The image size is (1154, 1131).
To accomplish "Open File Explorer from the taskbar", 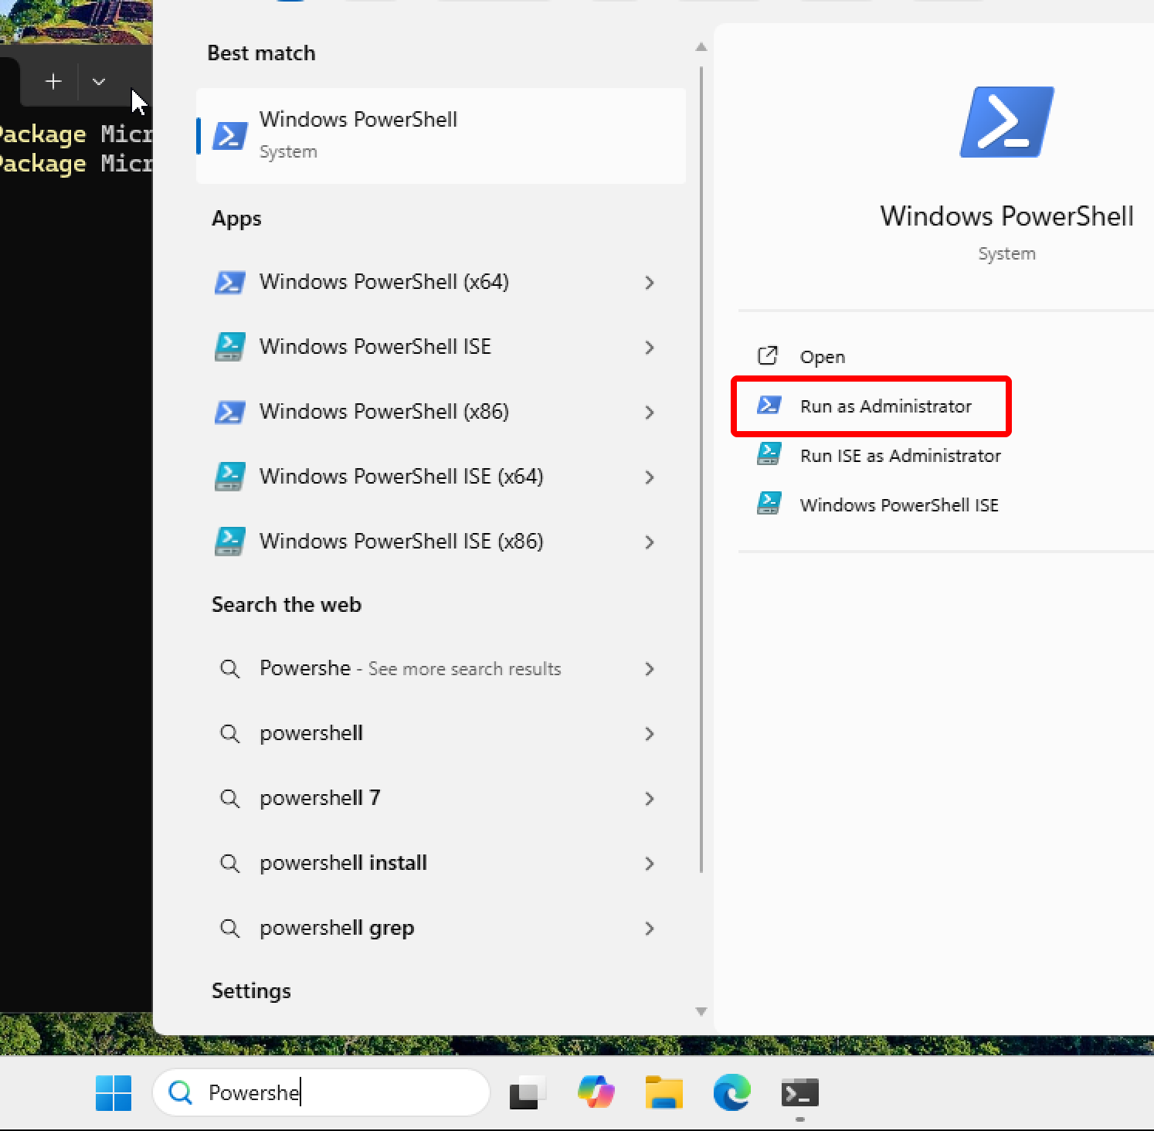I will tap(664, 1092).
